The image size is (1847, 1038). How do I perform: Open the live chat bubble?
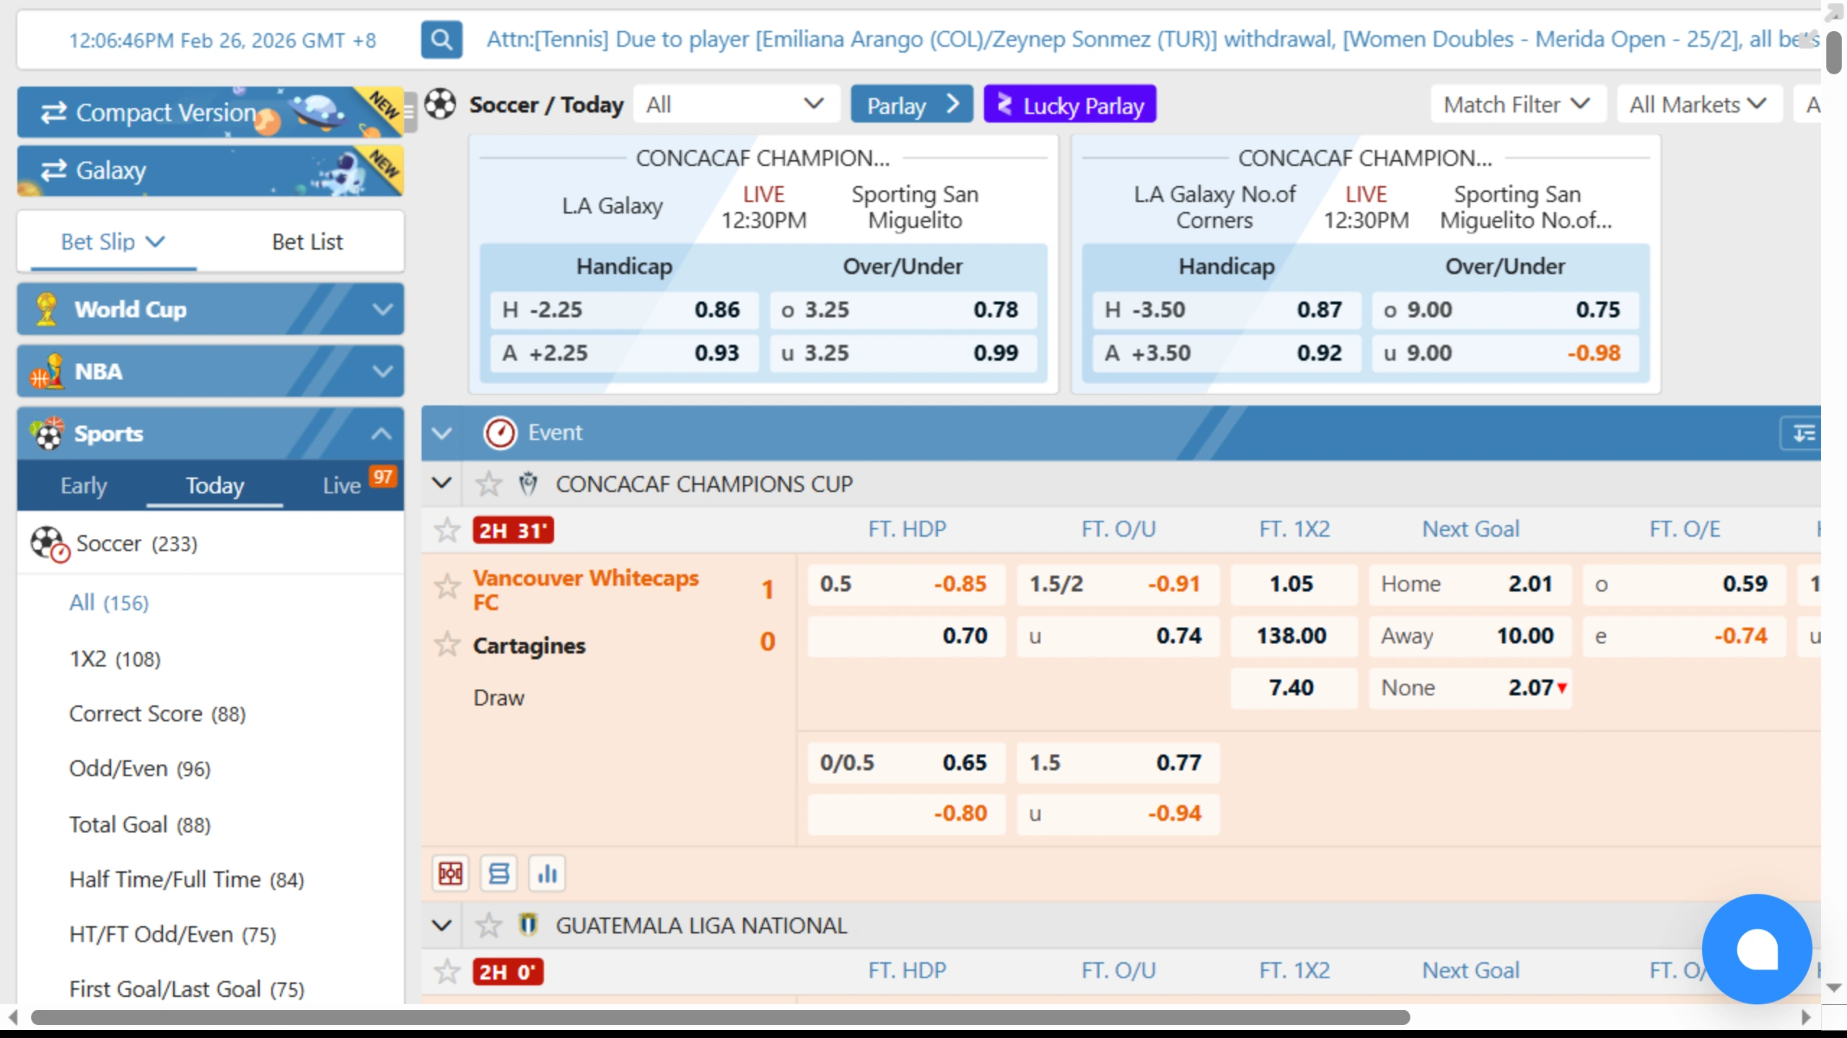[1756, 948]
